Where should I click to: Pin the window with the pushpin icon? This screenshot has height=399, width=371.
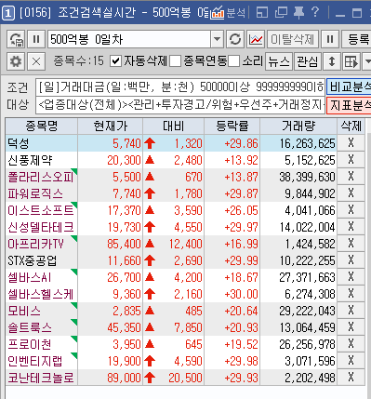click(298, 13)
